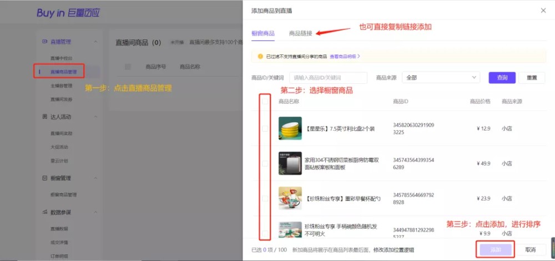Click product name 【星星乐】7.5英寸利比盘2个装
555x261 pixels.
pos(340,128)
